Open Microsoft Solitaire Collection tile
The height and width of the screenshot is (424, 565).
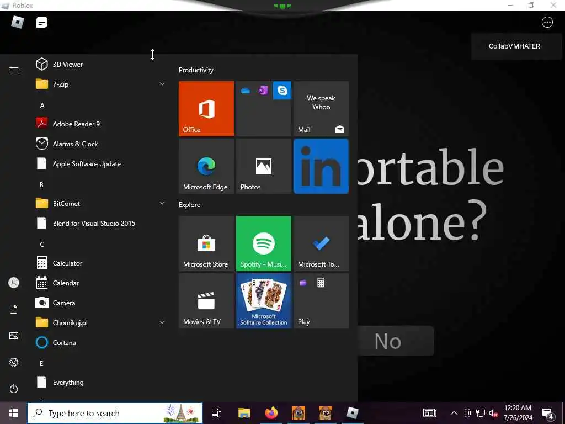coord(263,301)
